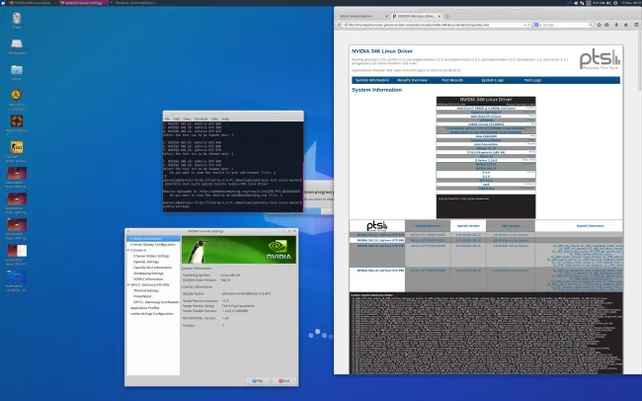Open the Test Results page tab
This screenshot has height=401, width=642.
452,80
